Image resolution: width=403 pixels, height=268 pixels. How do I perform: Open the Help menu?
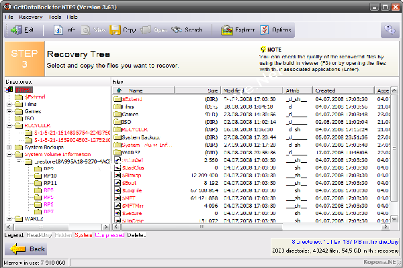click(73, 17)
